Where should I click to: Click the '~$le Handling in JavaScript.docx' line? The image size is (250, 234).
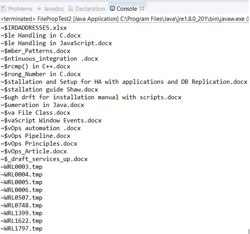coord(56,43)
